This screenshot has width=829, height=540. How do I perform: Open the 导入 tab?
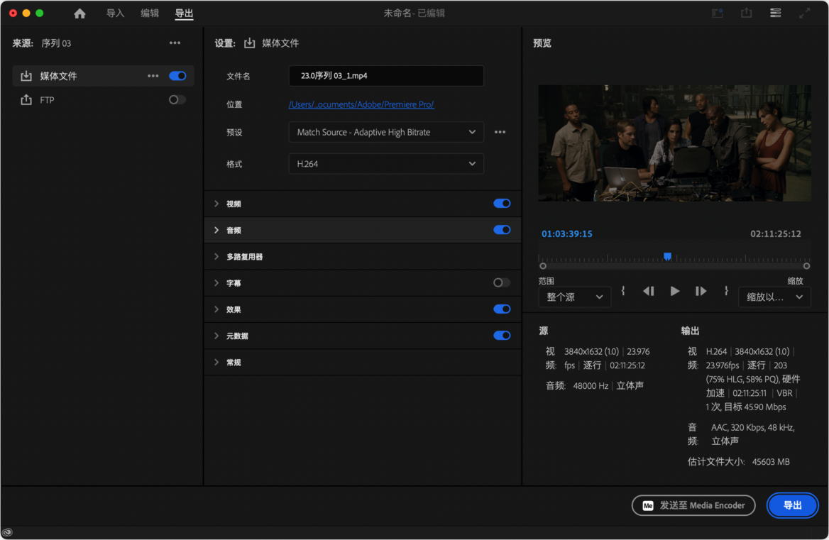point(115,13)
